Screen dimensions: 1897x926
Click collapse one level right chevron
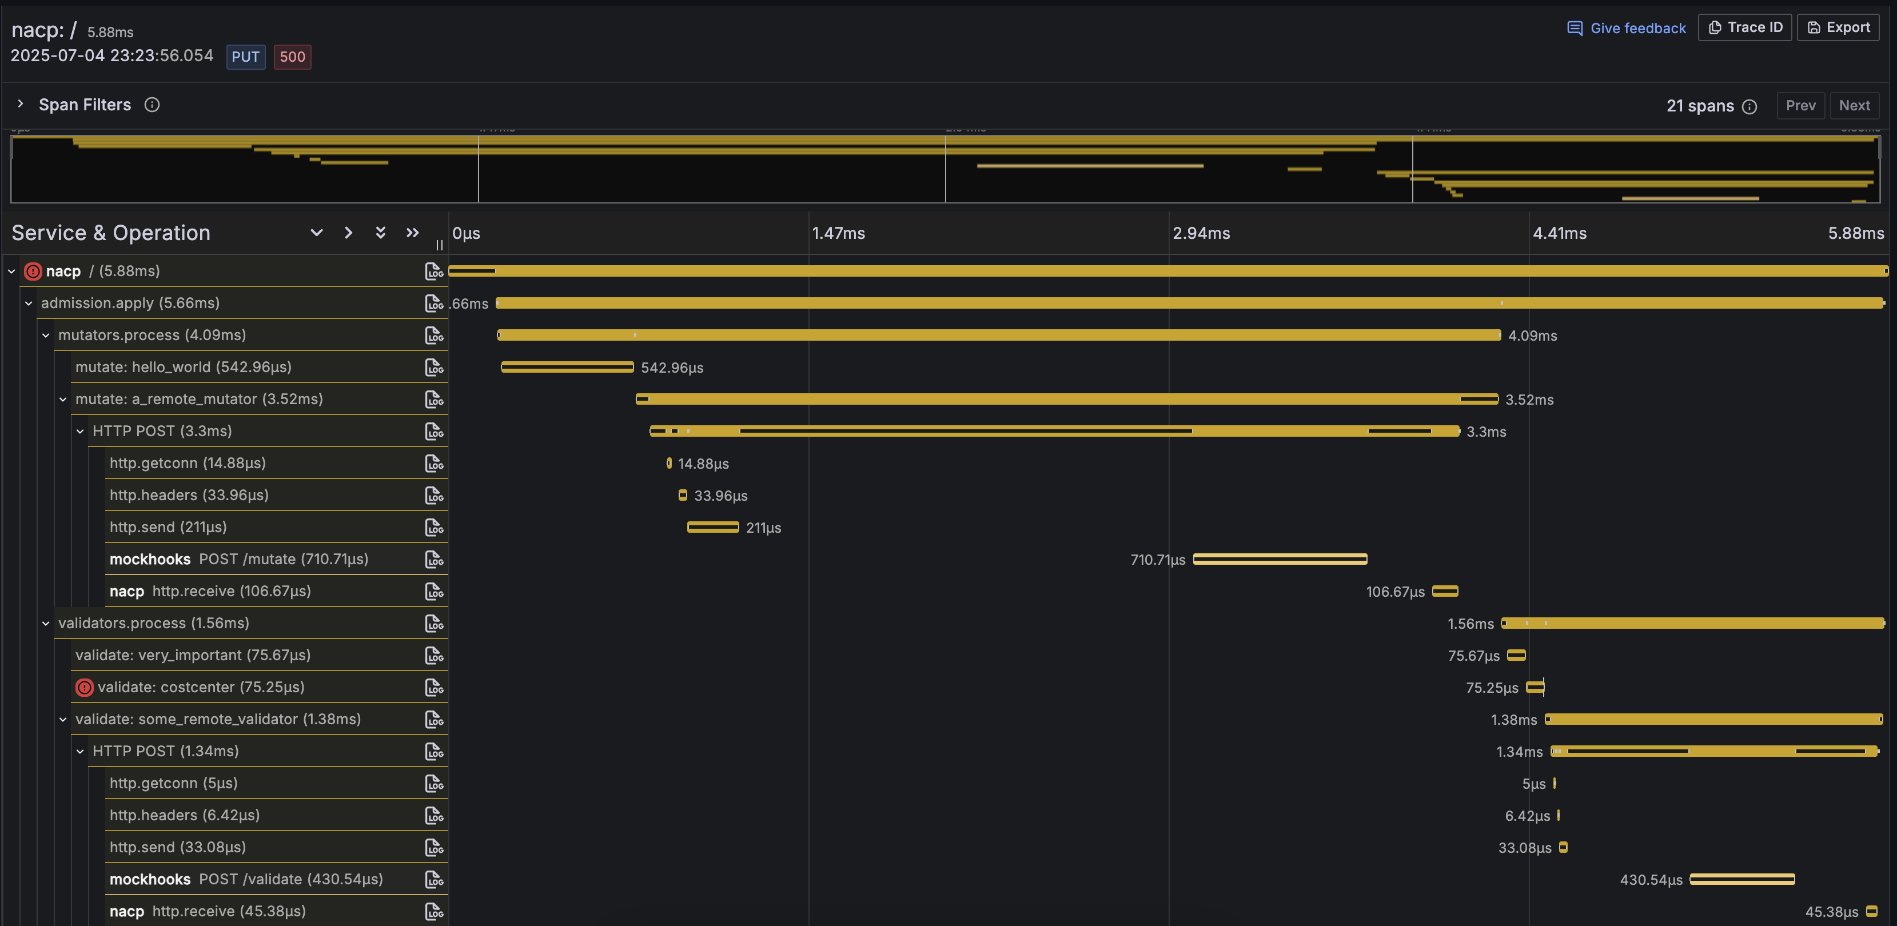[348, 233]
